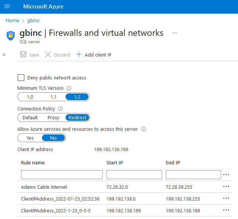View Allow Azure services info tooltip
The width and height of the screenshot is (238, 219).
pos(143,129)
